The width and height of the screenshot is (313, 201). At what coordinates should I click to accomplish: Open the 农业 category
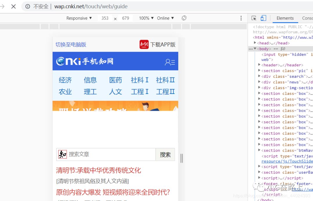65,92
